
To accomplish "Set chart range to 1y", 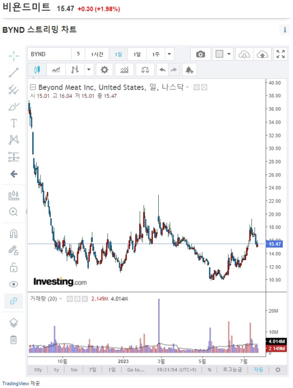I will pyautogui.click(x=56, y=370).
